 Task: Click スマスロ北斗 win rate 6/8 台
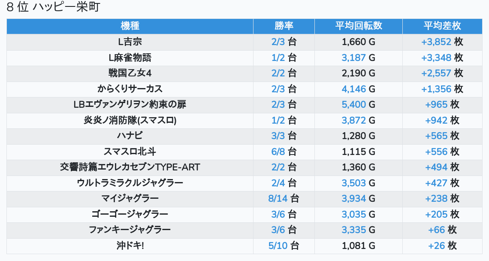point(284,152)
